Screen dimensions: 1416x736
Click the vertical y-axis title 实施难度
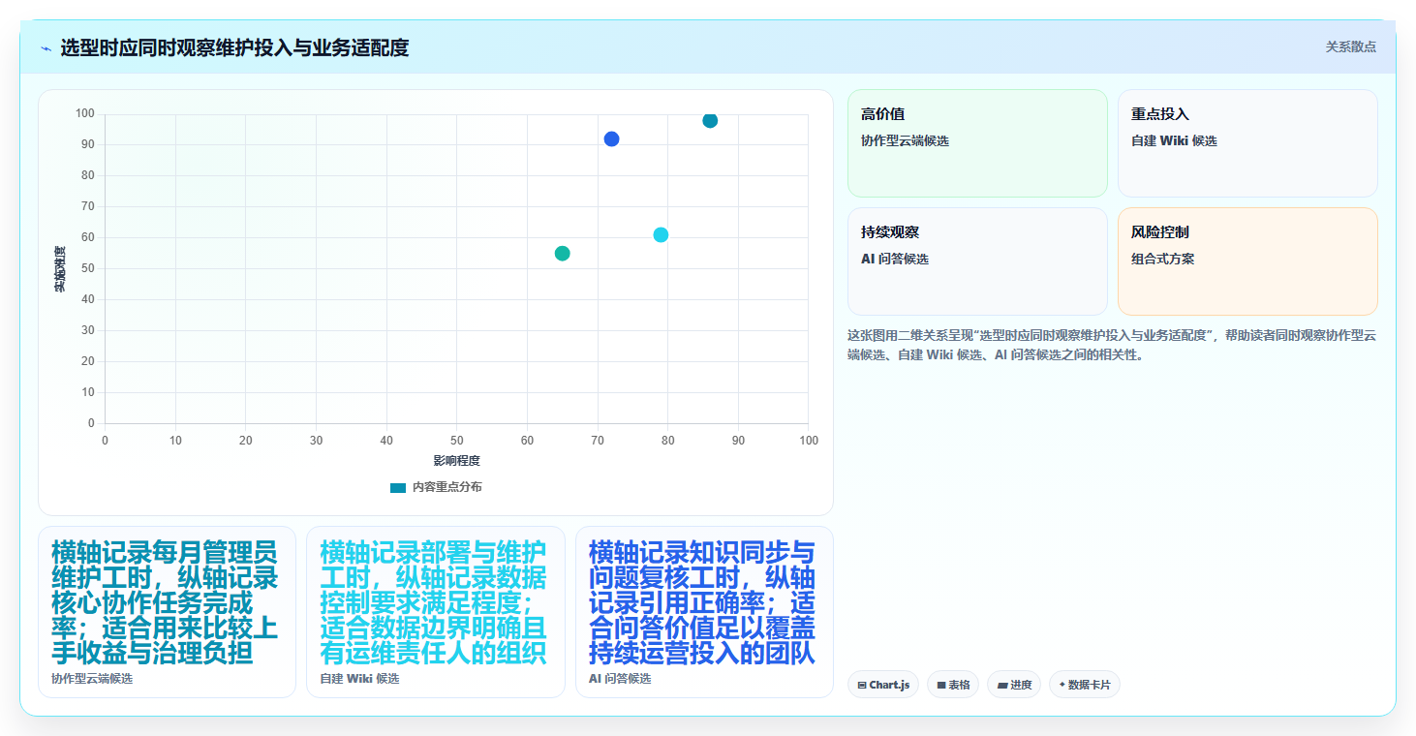59,269
